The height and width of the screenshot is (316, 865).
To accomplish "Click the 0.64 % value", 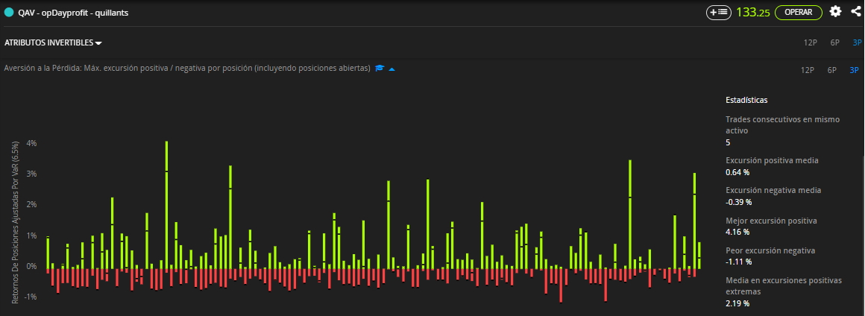I will [737, 172].
